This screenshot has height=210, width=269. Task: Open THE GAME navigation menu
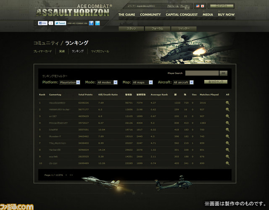(x=127, y=15)
